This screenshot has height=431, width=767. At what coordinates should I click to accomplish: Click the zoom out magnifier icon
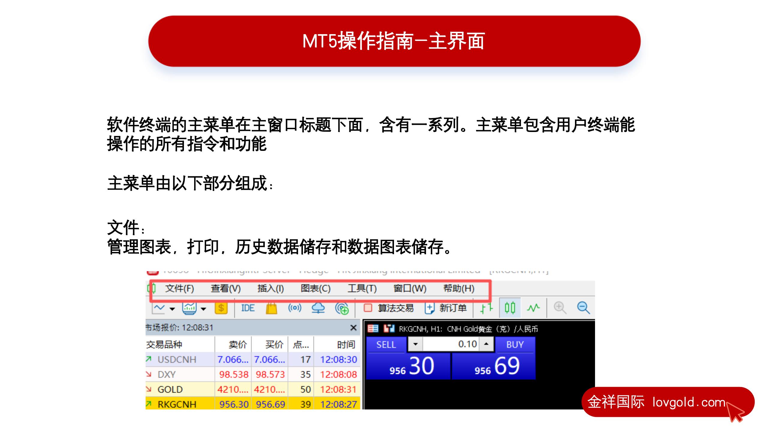tap(583, 308)
